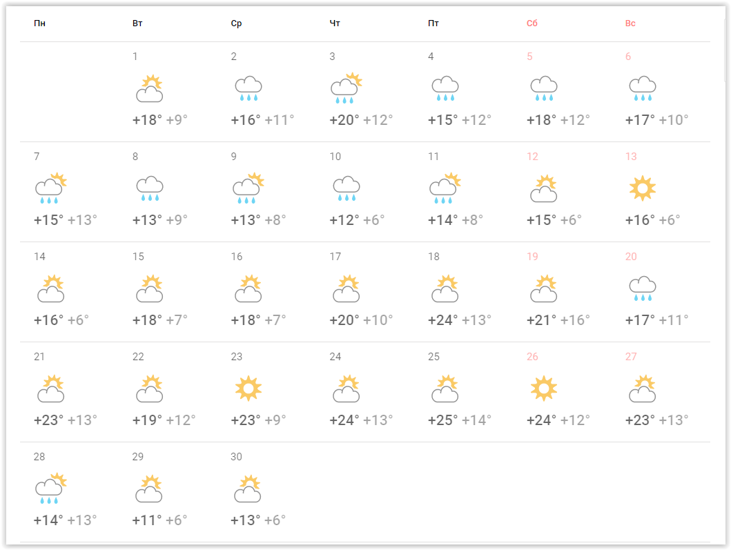Select the sunny icon on day 26
Screen dimensions: 731x550
tap(544, 389)
